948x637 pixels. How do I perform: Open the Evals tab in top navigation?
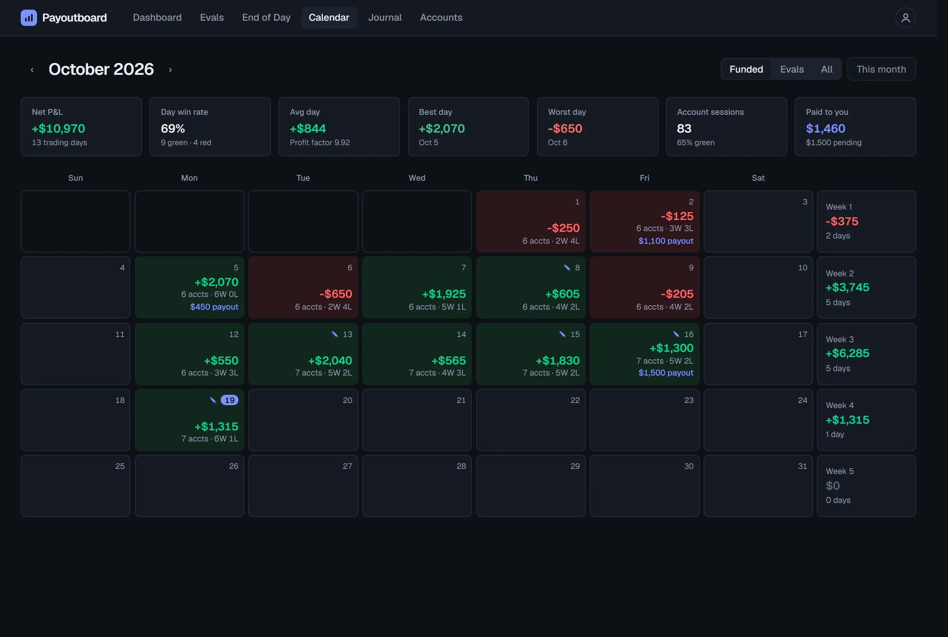(x=211, y=17)
